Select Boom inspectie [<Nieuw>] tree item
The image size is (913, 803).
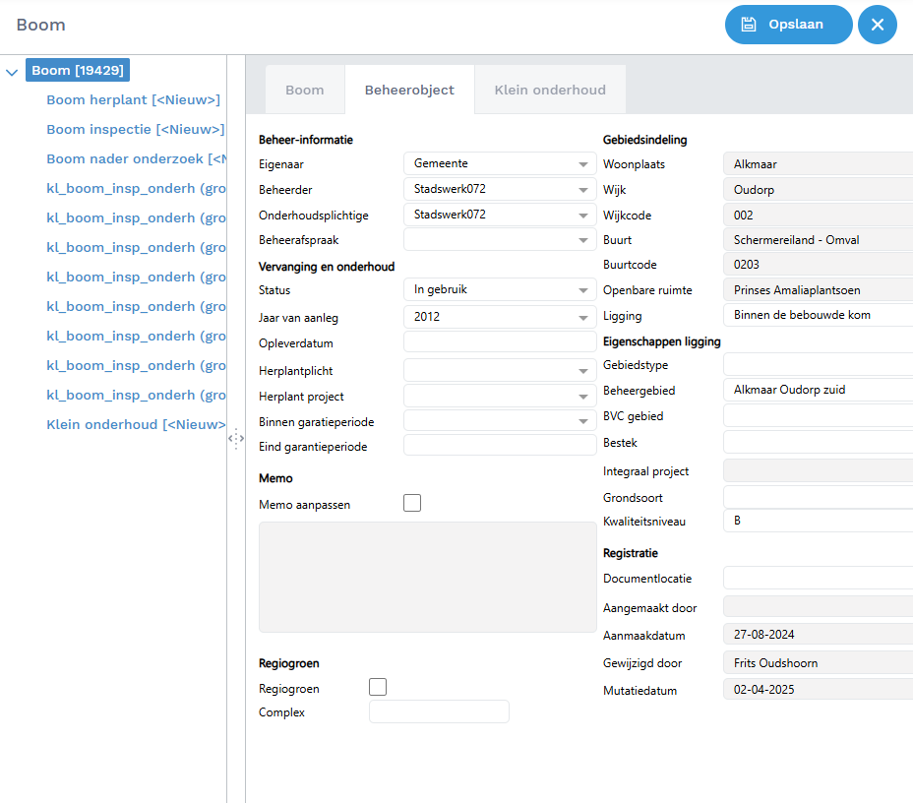(135, 129)
